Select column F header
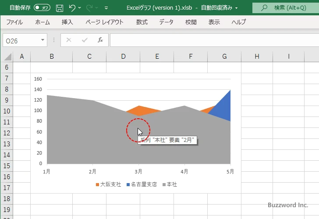319x219 pixels. click(x=191, y=57)
